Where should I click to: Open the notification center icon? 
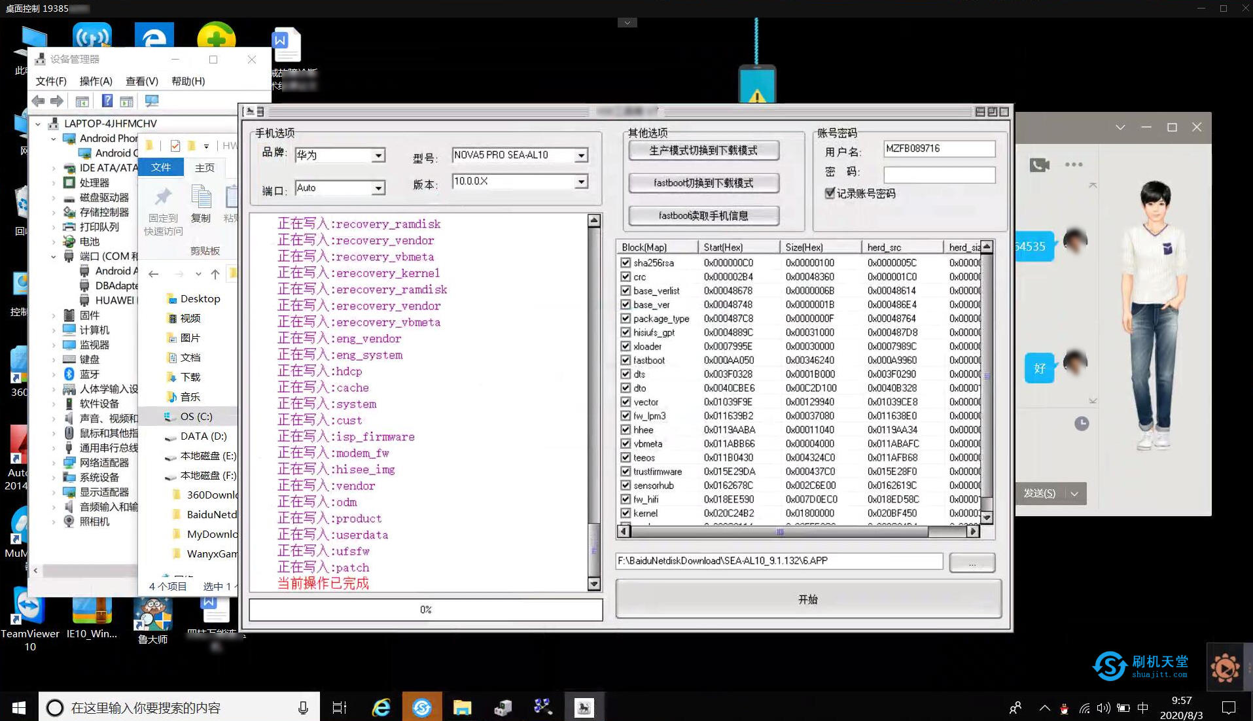1229,707
